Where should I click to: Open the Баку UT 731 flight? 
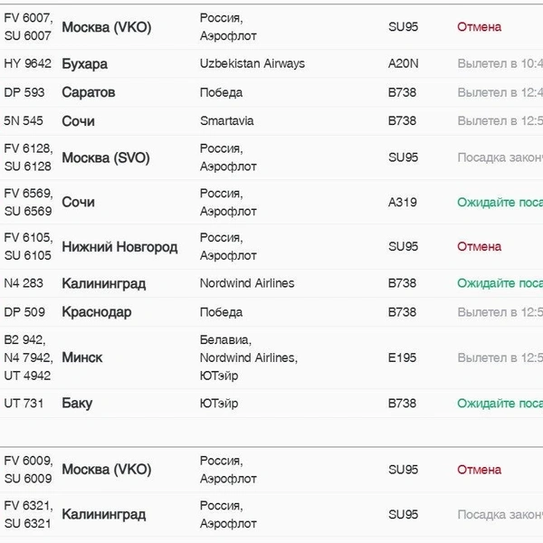[x=271, y=404]
